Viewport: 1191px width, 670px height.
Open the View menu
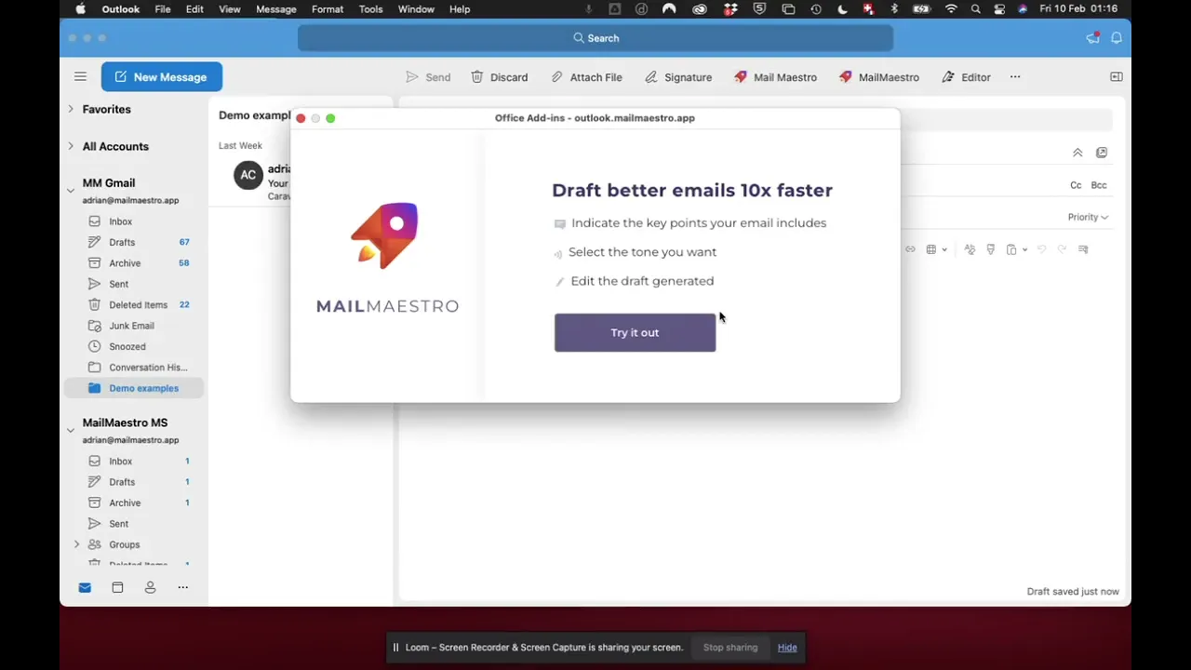click(229, 9)
